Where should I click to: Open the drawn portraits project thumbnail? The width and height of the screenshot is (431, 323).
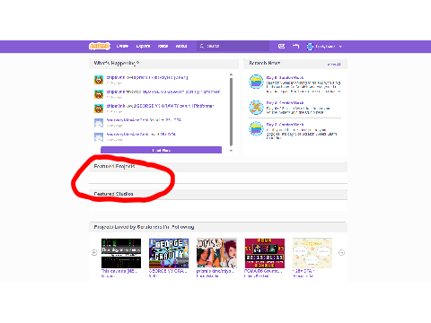[x=216, y=253]
